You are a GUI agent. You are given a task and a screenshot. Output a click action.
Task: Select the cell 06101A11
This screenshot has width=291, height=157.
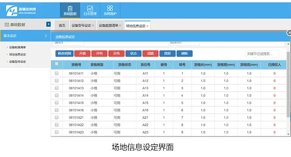click(76, 73)
